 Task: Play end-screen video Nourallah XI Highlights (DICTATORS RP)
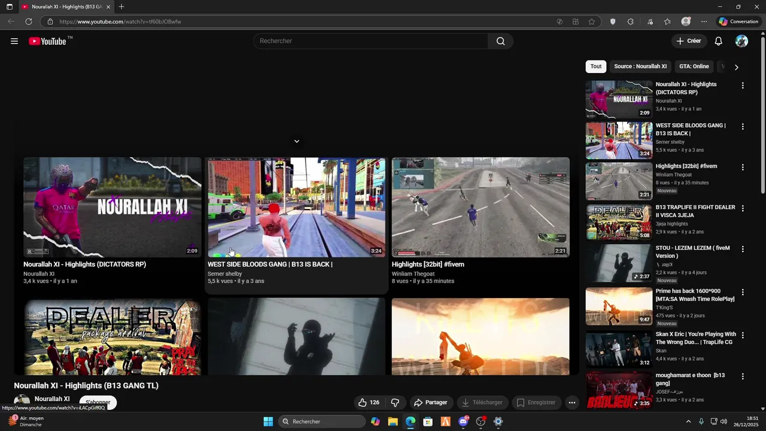tap(113, 207)
